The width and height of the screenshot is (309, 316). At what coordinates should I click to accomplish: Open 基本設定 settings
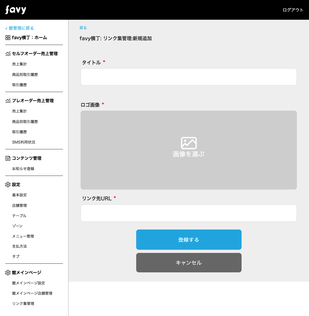pyautogui.click(x=19, y=195)
